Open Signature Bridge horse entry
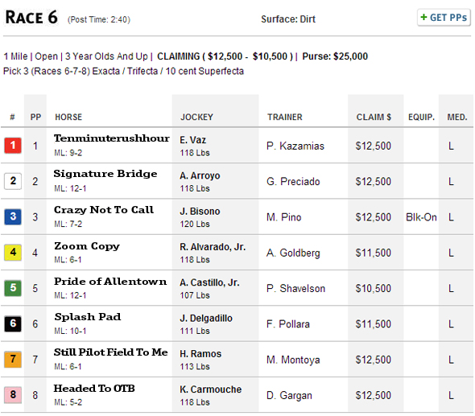The width and height of the screenshot is (475, 416). (x=105, y=174)
